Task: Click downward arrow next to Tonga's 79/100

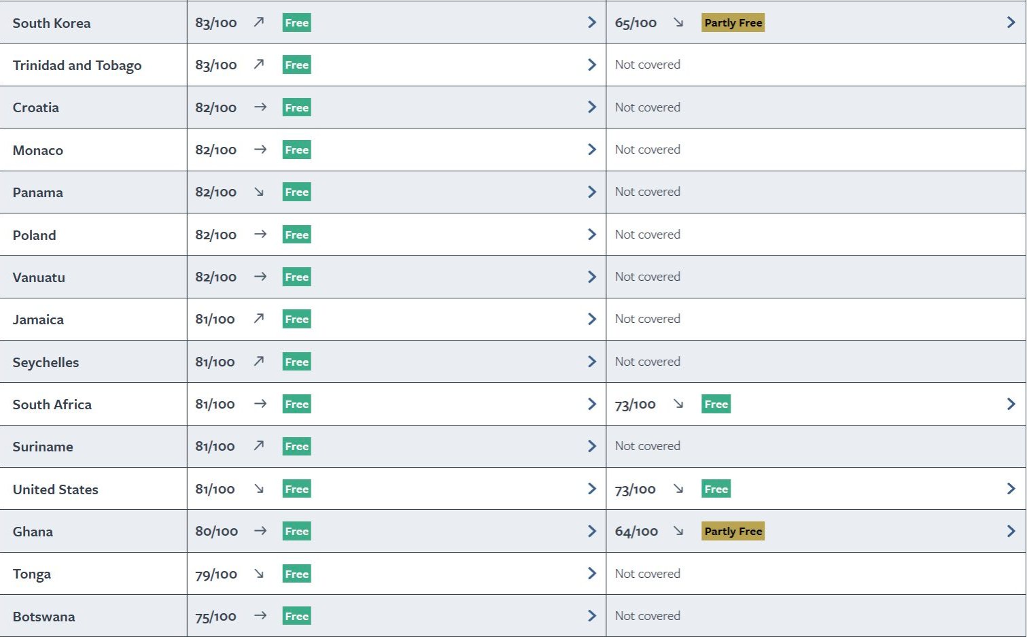Action: tap(259, 574)
